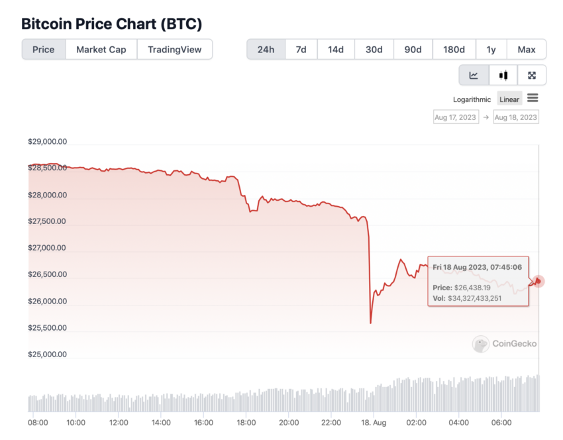The image size is (563, 440).
Task: Open the Aug 18, 2023 end date picker
Action: click(x=516, y=117)
